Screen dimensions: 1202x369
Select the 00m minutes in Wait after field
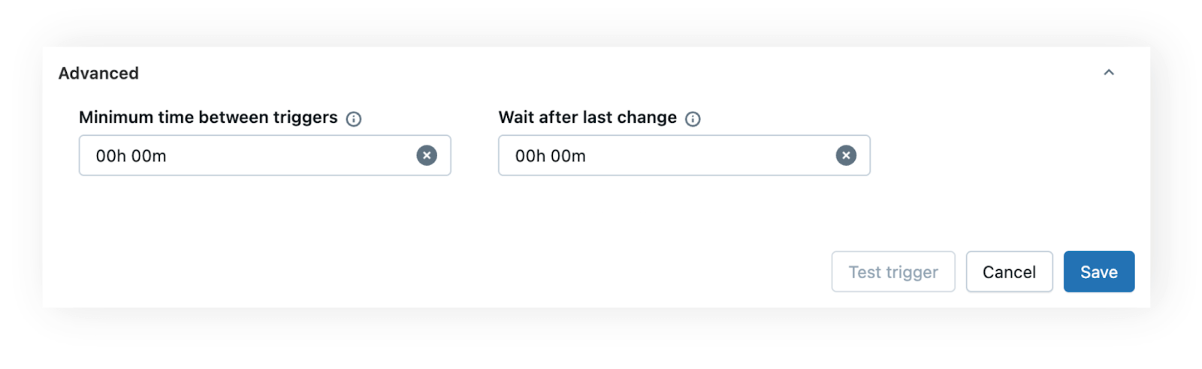tap(568, 156)
